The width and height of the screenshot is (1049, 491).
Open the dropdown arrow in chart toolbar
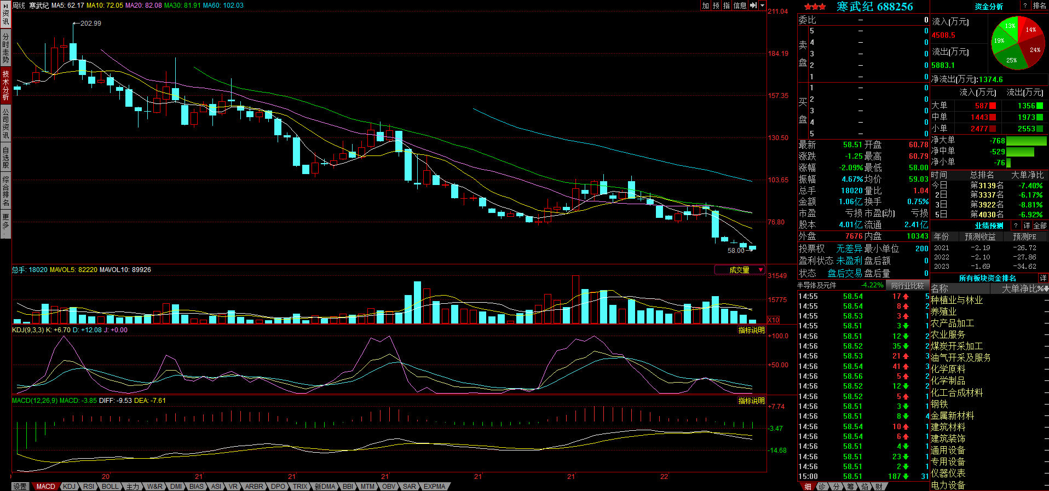[762, 5]
